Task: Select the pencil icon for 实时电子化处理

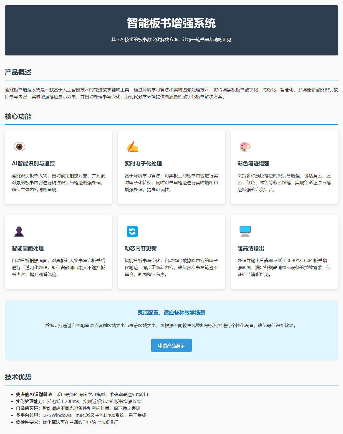Action: tap(132, 147)
